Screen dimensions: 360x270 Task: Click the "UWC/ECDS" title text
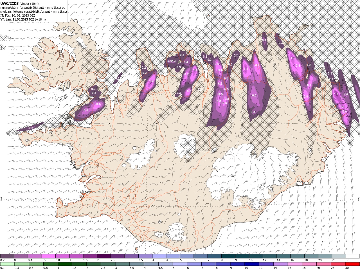9,3
